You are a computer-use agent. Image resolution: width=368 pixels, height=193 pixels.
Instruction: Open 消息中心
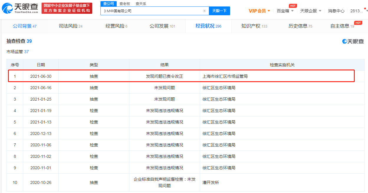point(336,11)
